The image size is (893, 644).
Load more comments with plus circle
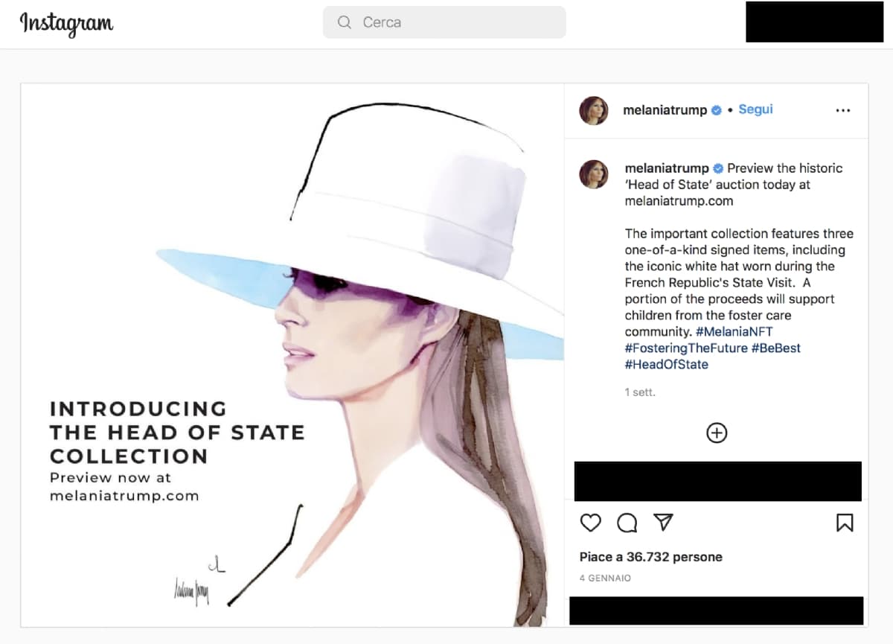pos(716,433)
